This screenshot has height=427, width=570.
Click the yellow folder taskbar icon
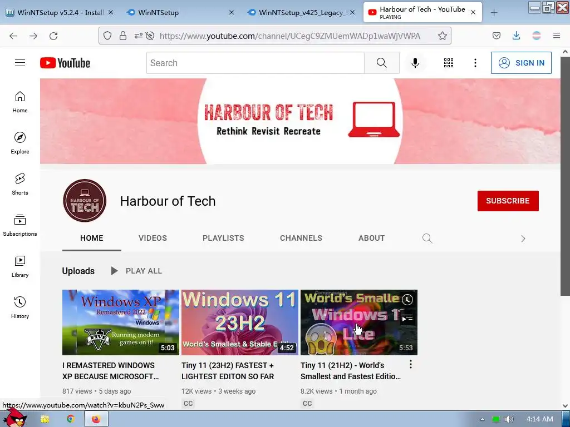(x=45, y=419)
